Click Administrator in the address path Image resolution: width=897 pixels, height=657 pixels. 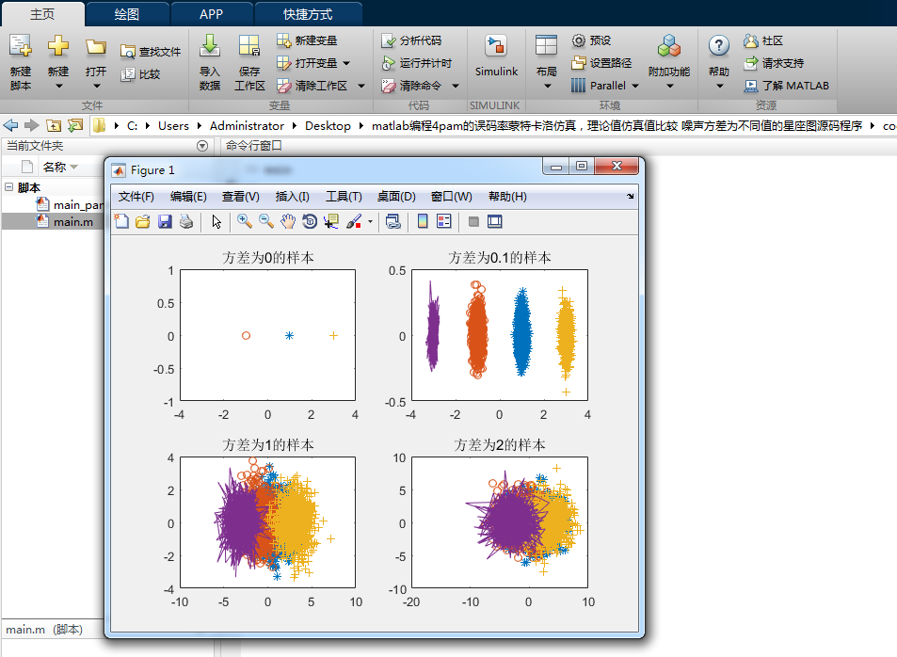pyautogui.click(x=247, y=126)
